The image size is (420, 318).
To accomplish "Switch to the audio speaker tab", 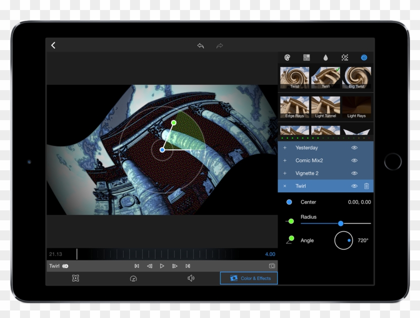I will click(190, 278).
